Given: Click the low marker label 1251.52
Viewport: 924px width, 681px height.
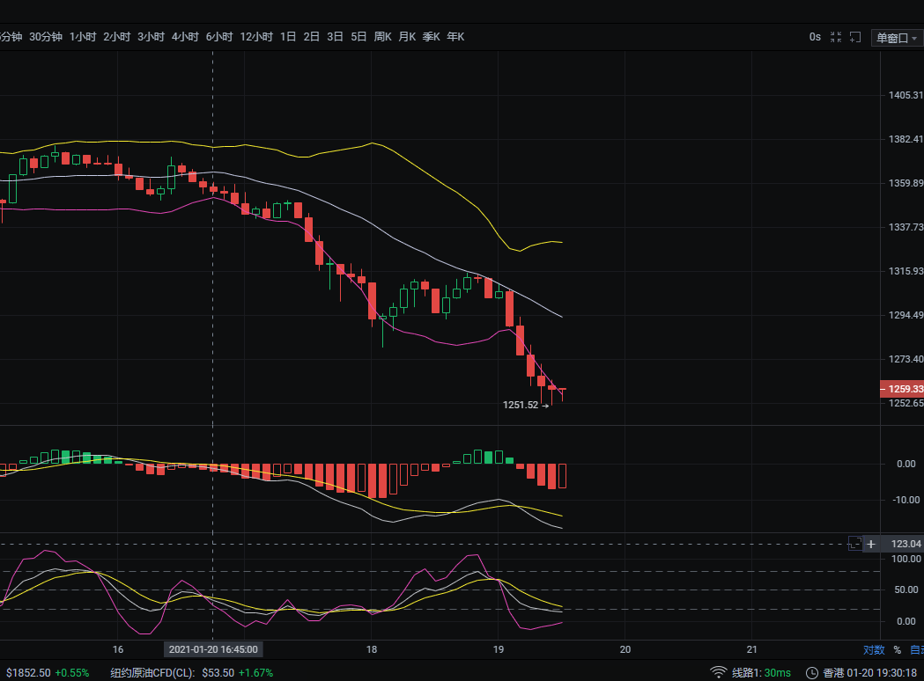Looking at the screenshot, I should pos(521,405).
